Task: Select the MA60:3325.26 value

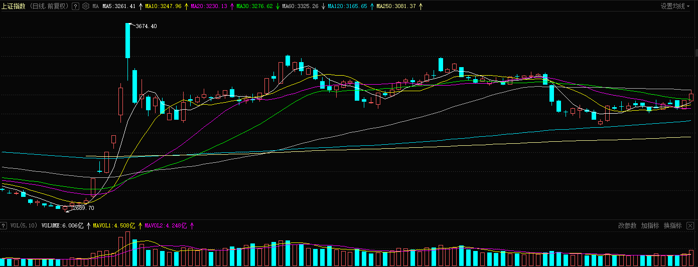Action: point(300,7)
